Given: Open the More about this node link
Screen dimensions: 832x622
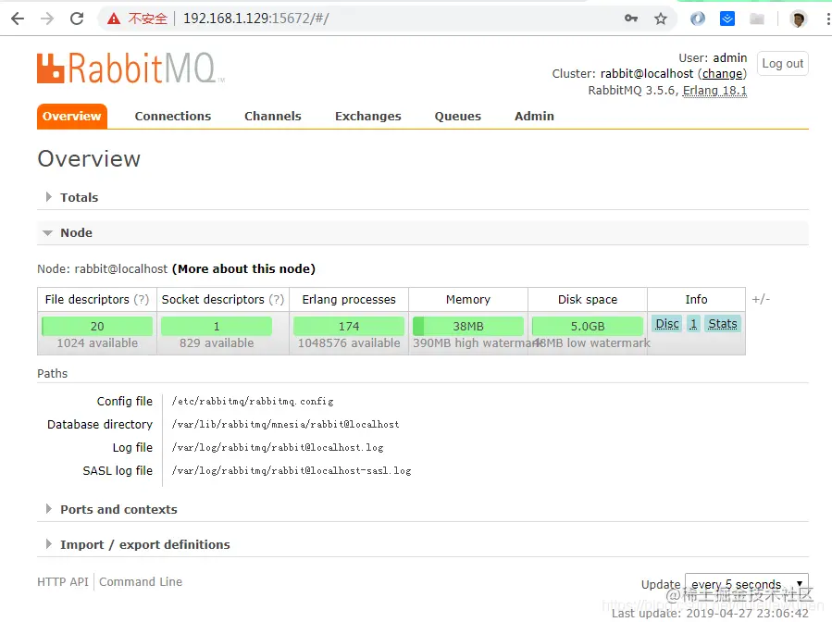Looking at the screenshot, I should (243, 269).
